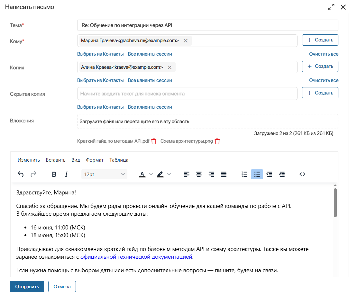
Task: Remove recipient Марина Грачева with the X
Action: point(186,41)
